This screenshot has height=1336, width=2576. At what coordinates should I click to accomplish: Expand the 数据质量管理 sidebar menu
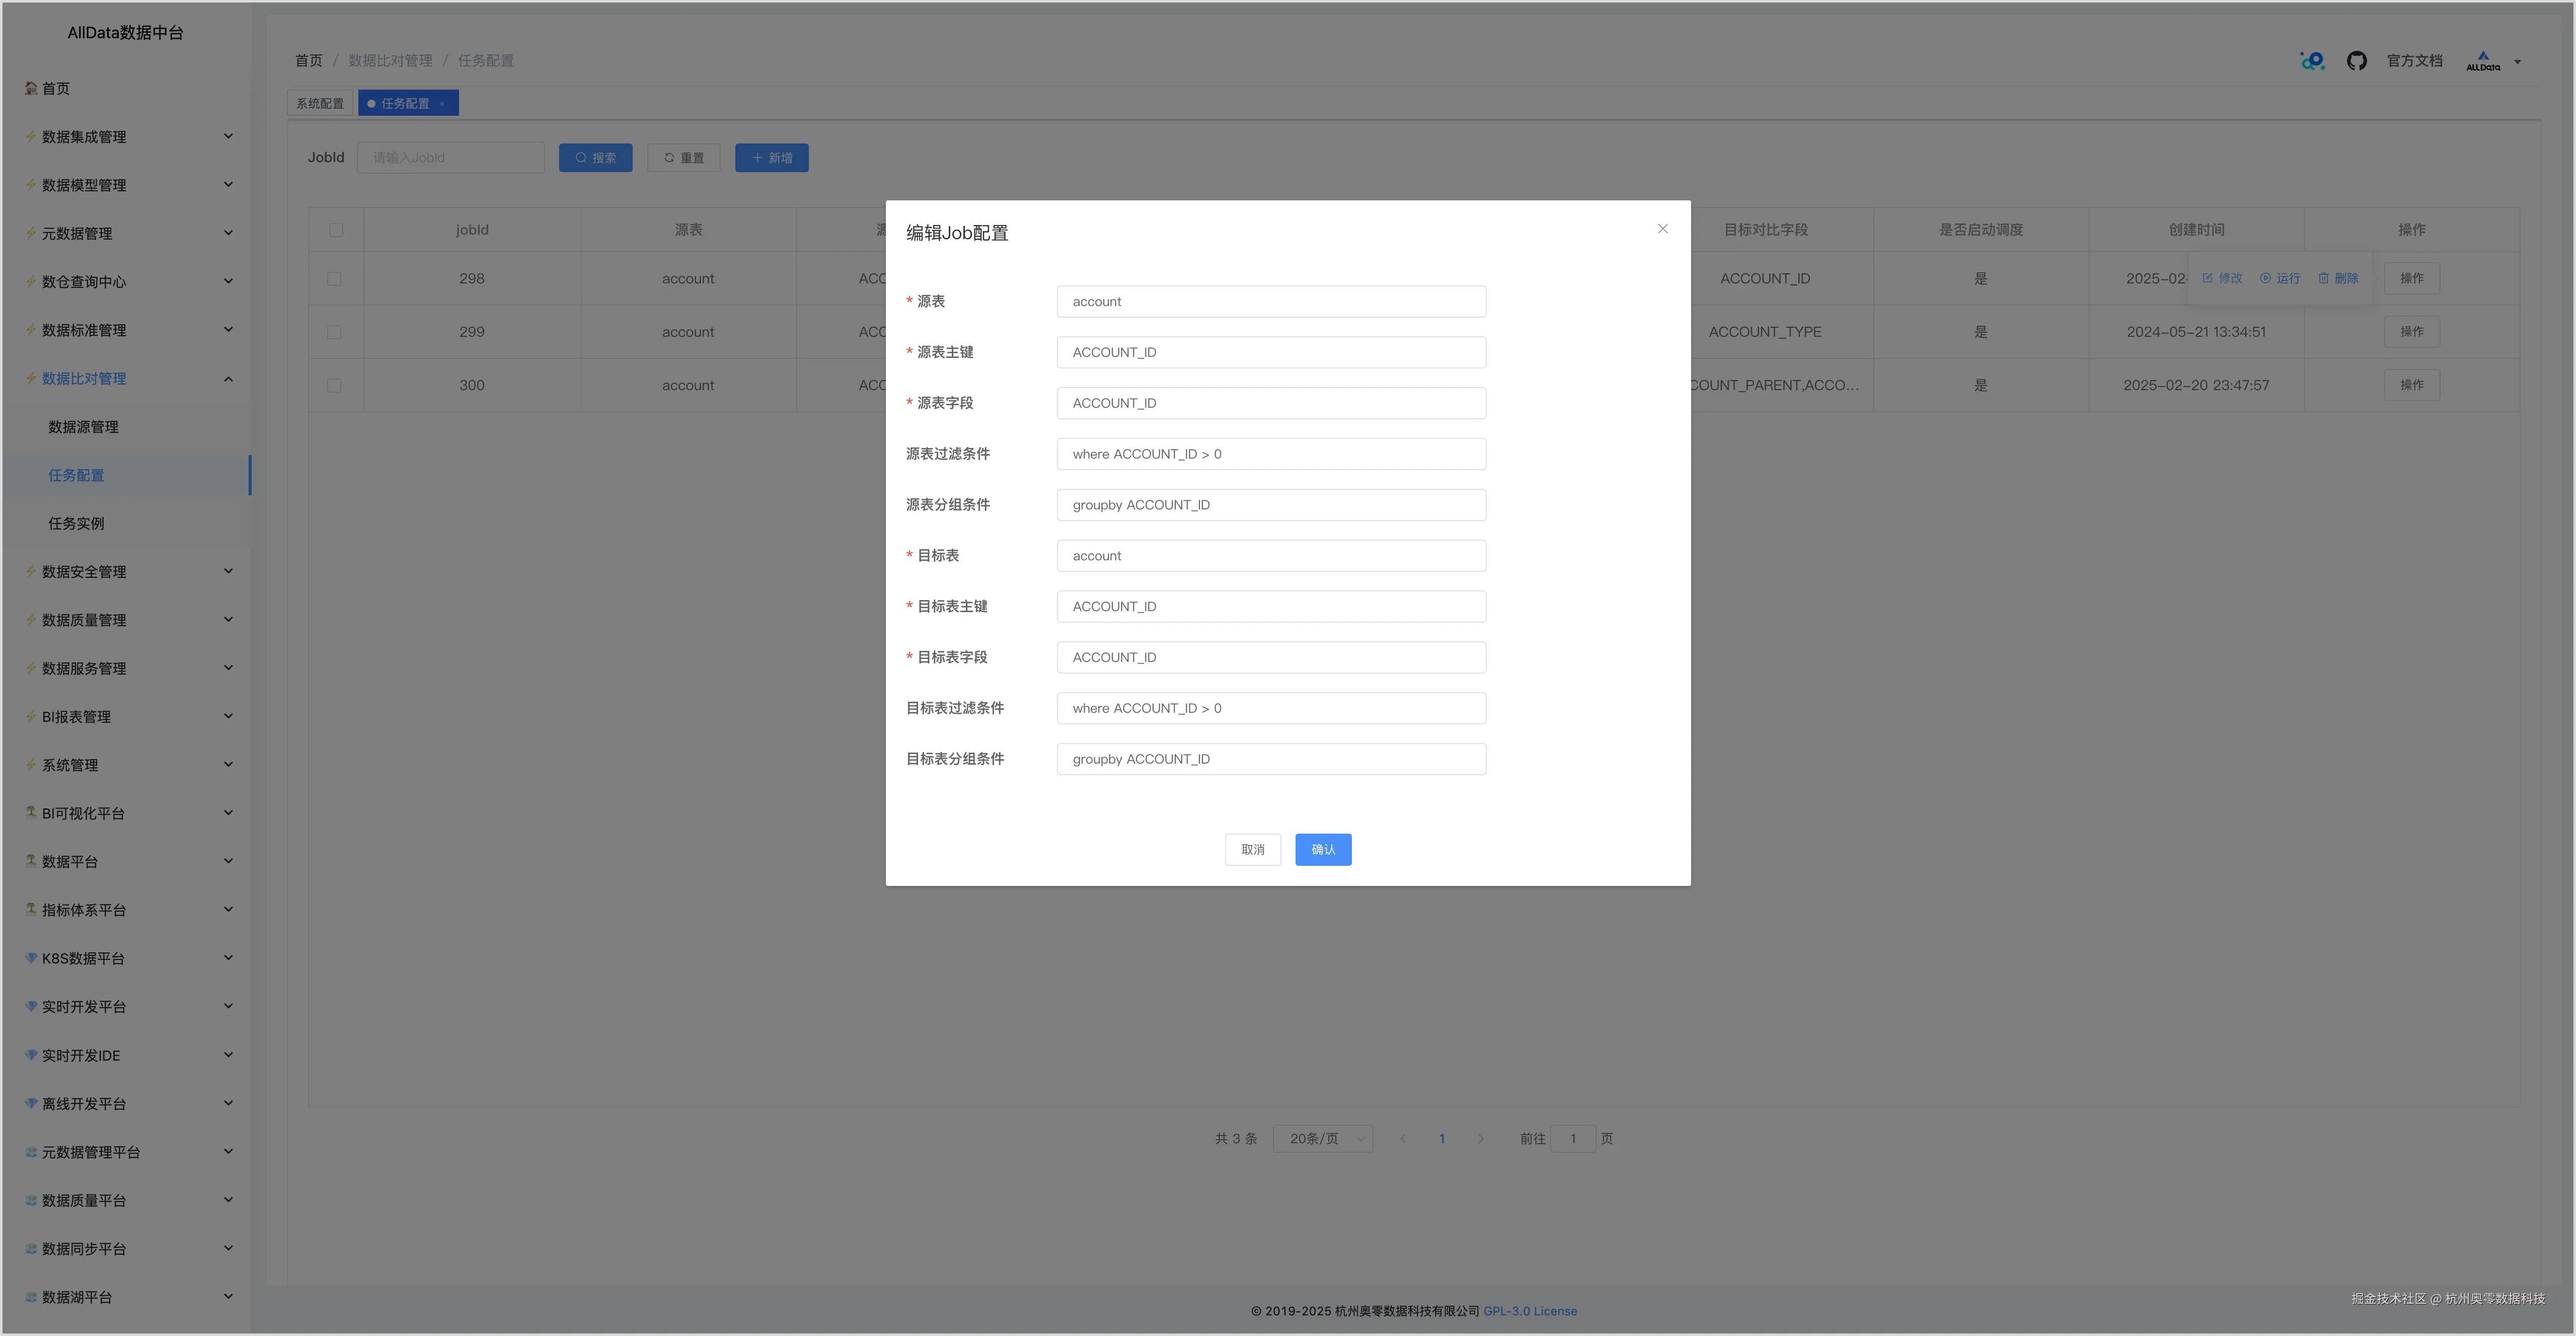[130, 620]
